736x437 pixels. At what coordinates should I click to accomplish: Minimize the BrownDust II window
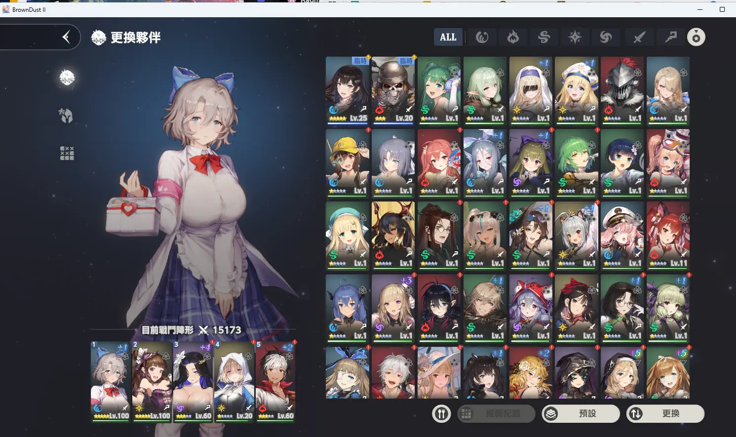[700, 9]
